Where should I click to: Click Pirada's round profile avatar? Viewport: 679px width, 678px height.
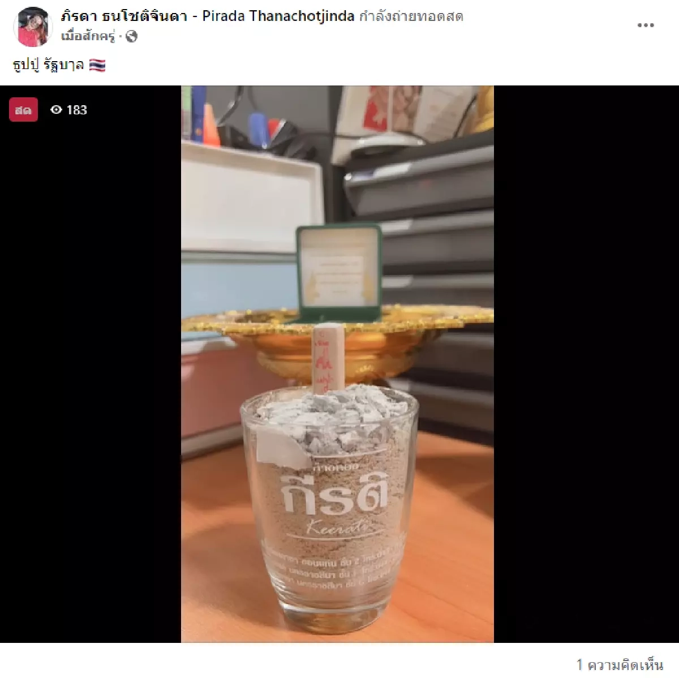click(x=33, y=27)
